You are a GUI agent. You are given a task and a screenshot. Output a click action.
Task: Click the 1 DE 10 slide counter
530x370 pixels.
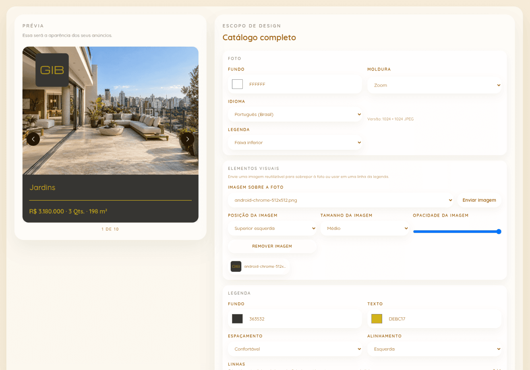click(x=110, y=229)
